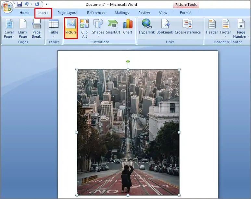Image resolution: width=251 pixels, height=199 pixels.
Task: Expand the Cover Page dropdown arrow
Action: click(x=14, y=36)
